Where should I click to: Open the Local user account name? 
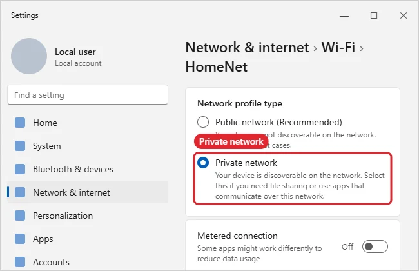point(75,52)
